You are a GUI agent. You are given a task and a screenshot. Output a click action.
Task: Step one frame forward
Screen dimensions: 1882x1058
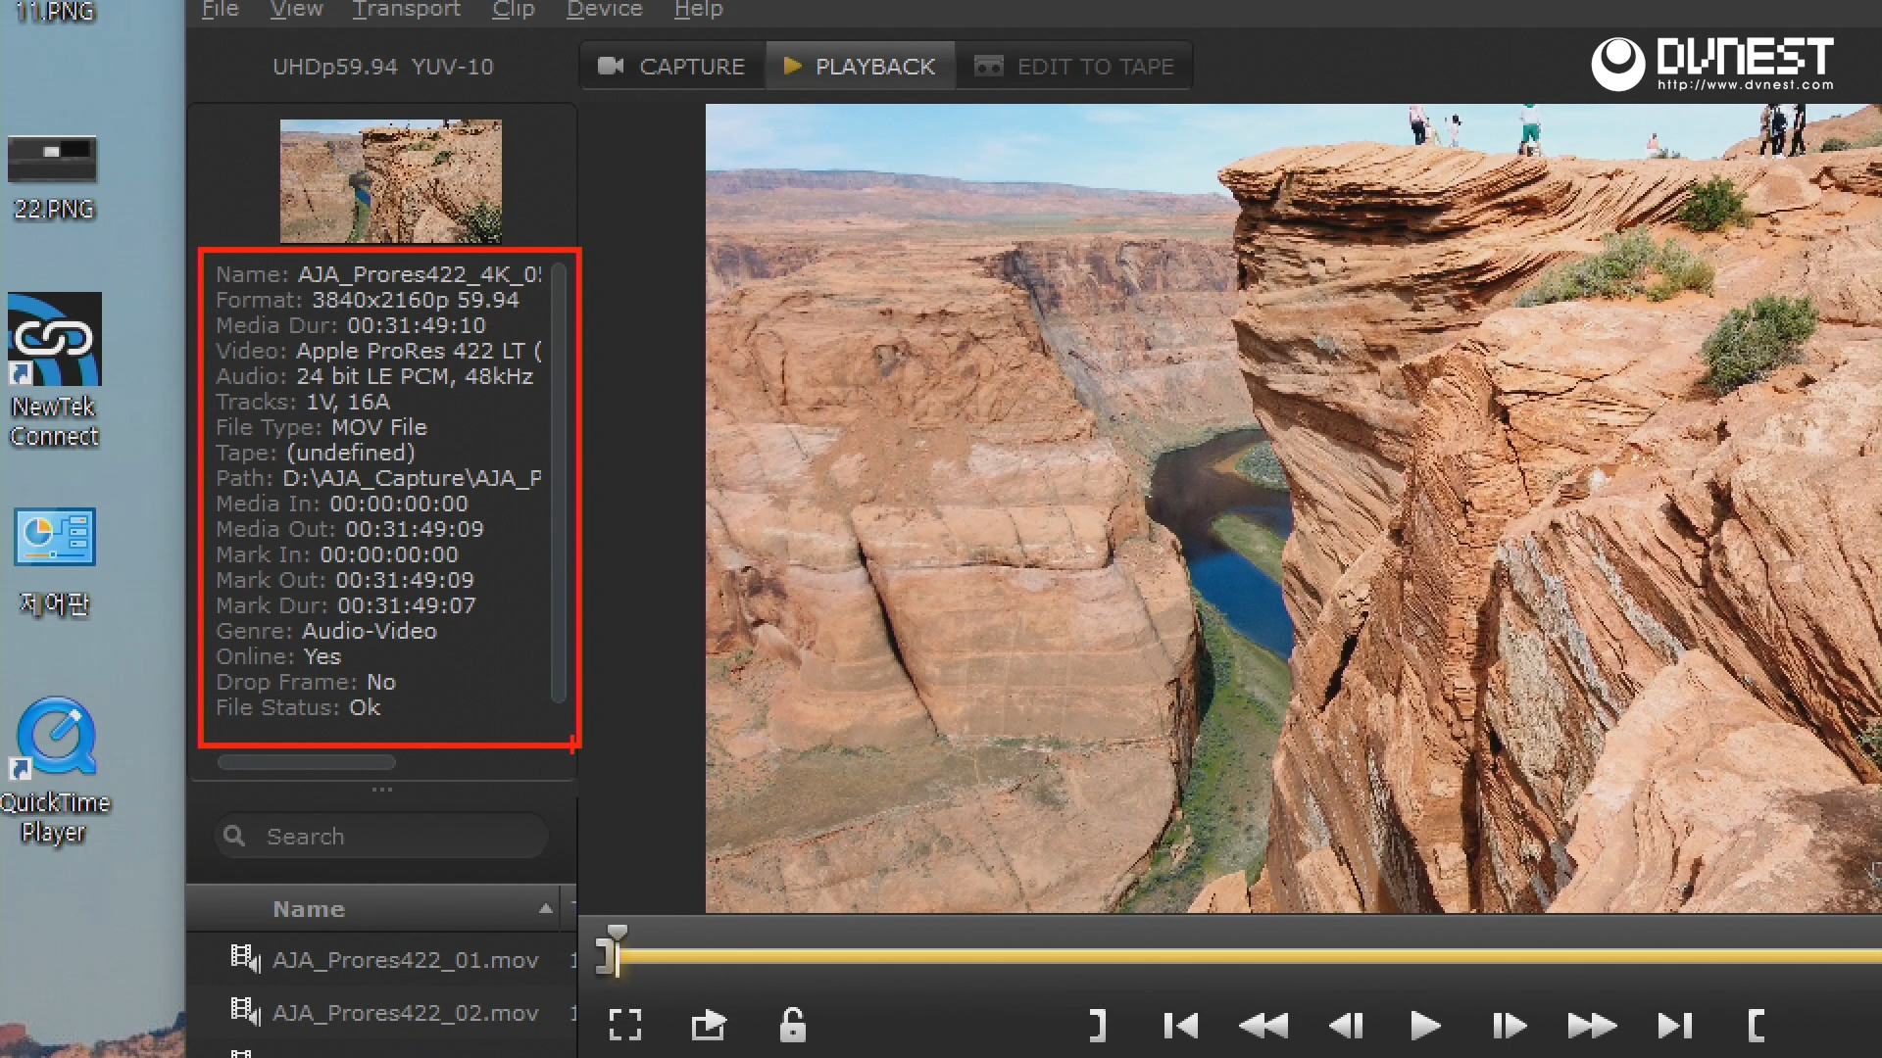click(1509, 1026)
